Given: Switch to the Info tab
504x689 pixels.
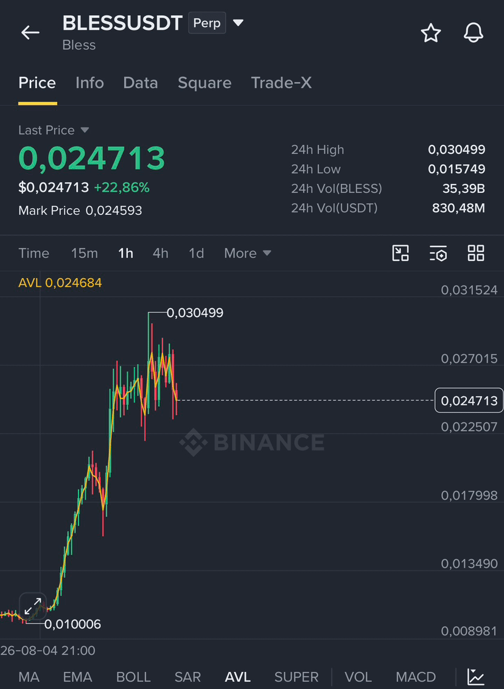Looking at the screenshot, I should pos(89,83).
